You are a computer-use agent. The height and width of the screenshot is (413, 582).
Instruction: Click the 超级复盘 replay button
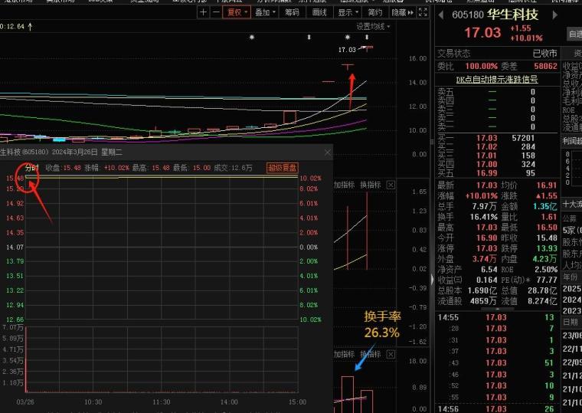tap(282, 168)
